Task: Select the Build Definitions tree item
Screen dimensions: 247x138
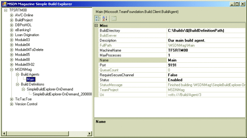Action: click(x=33, y=84)
